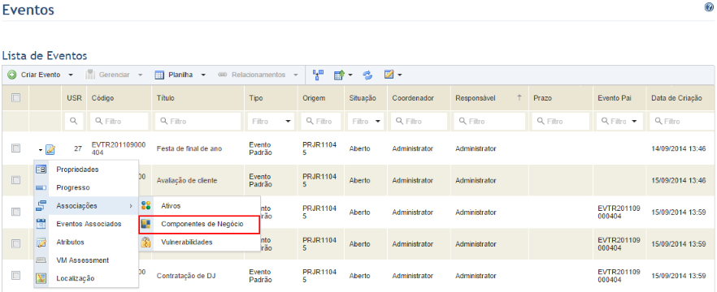Screen dimensions: 717x292
Task: Click code EVTR201109000404 in first row
Action: [119, 148]
